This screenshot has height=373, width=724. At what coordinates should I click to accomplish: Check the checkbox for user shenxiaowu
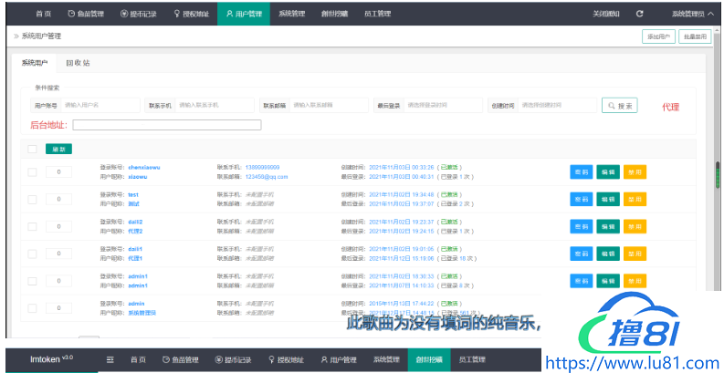33,172
